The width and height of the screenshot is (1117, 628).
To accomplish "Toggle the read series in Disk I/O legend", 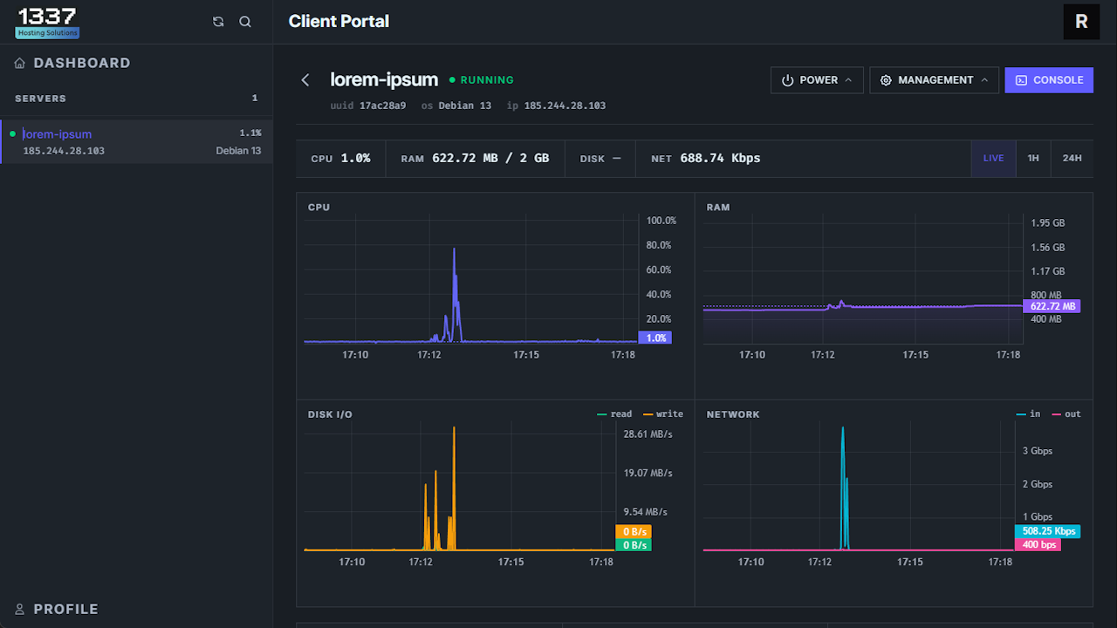I will pyautogui.click(x=614, y=414).
